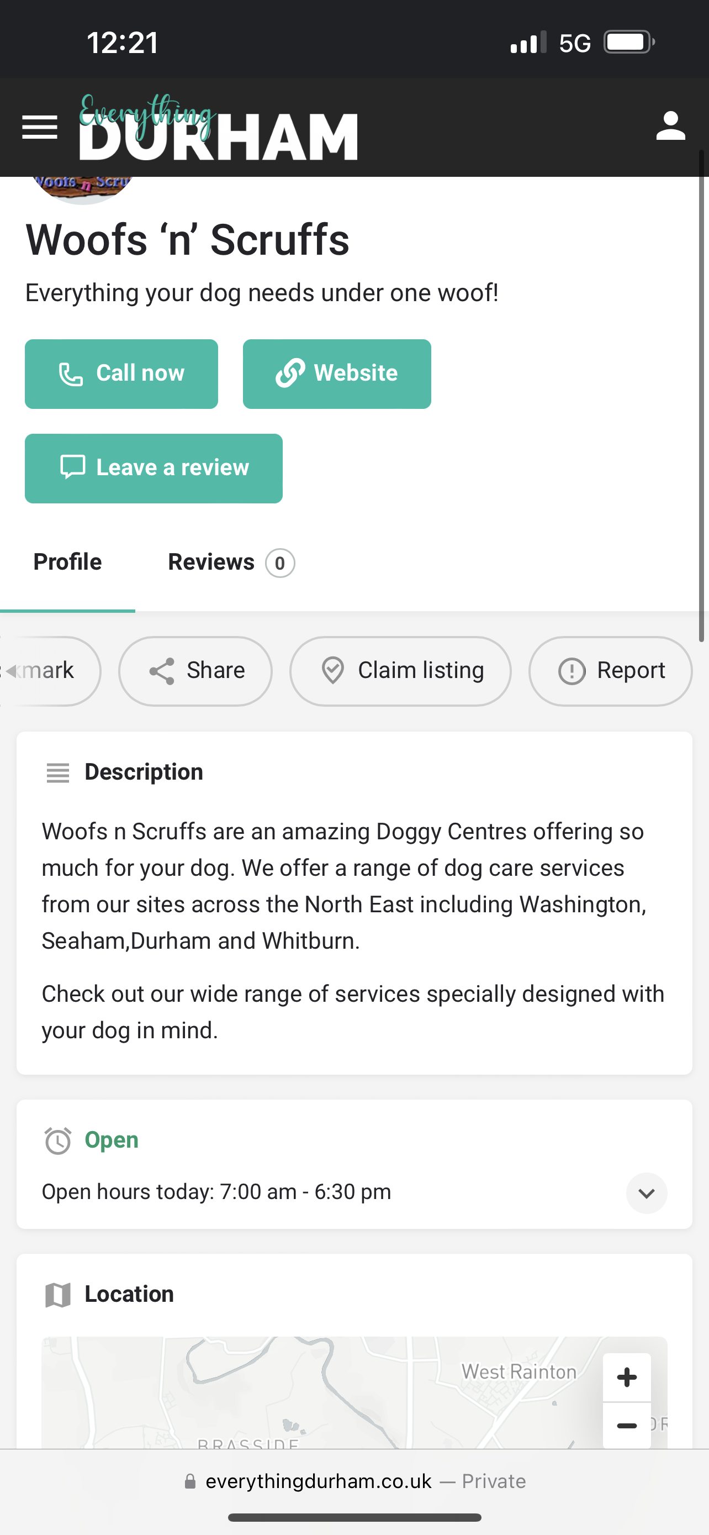709x1535 pixels.
Task: Tap the page scrollbar on the right
Action: (x=701, y=393)
